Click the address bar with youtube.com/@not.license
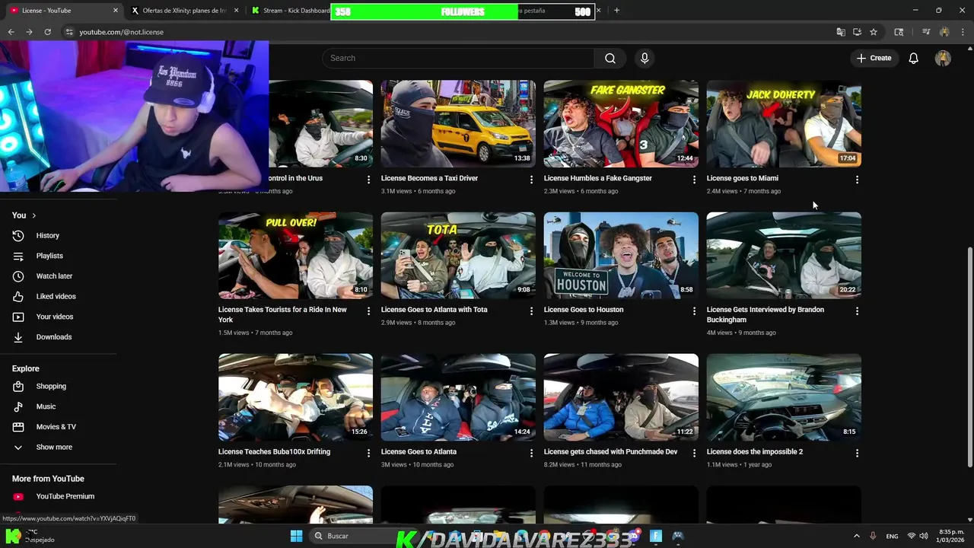This screenshot has width=974, height=548. [121, 32]
